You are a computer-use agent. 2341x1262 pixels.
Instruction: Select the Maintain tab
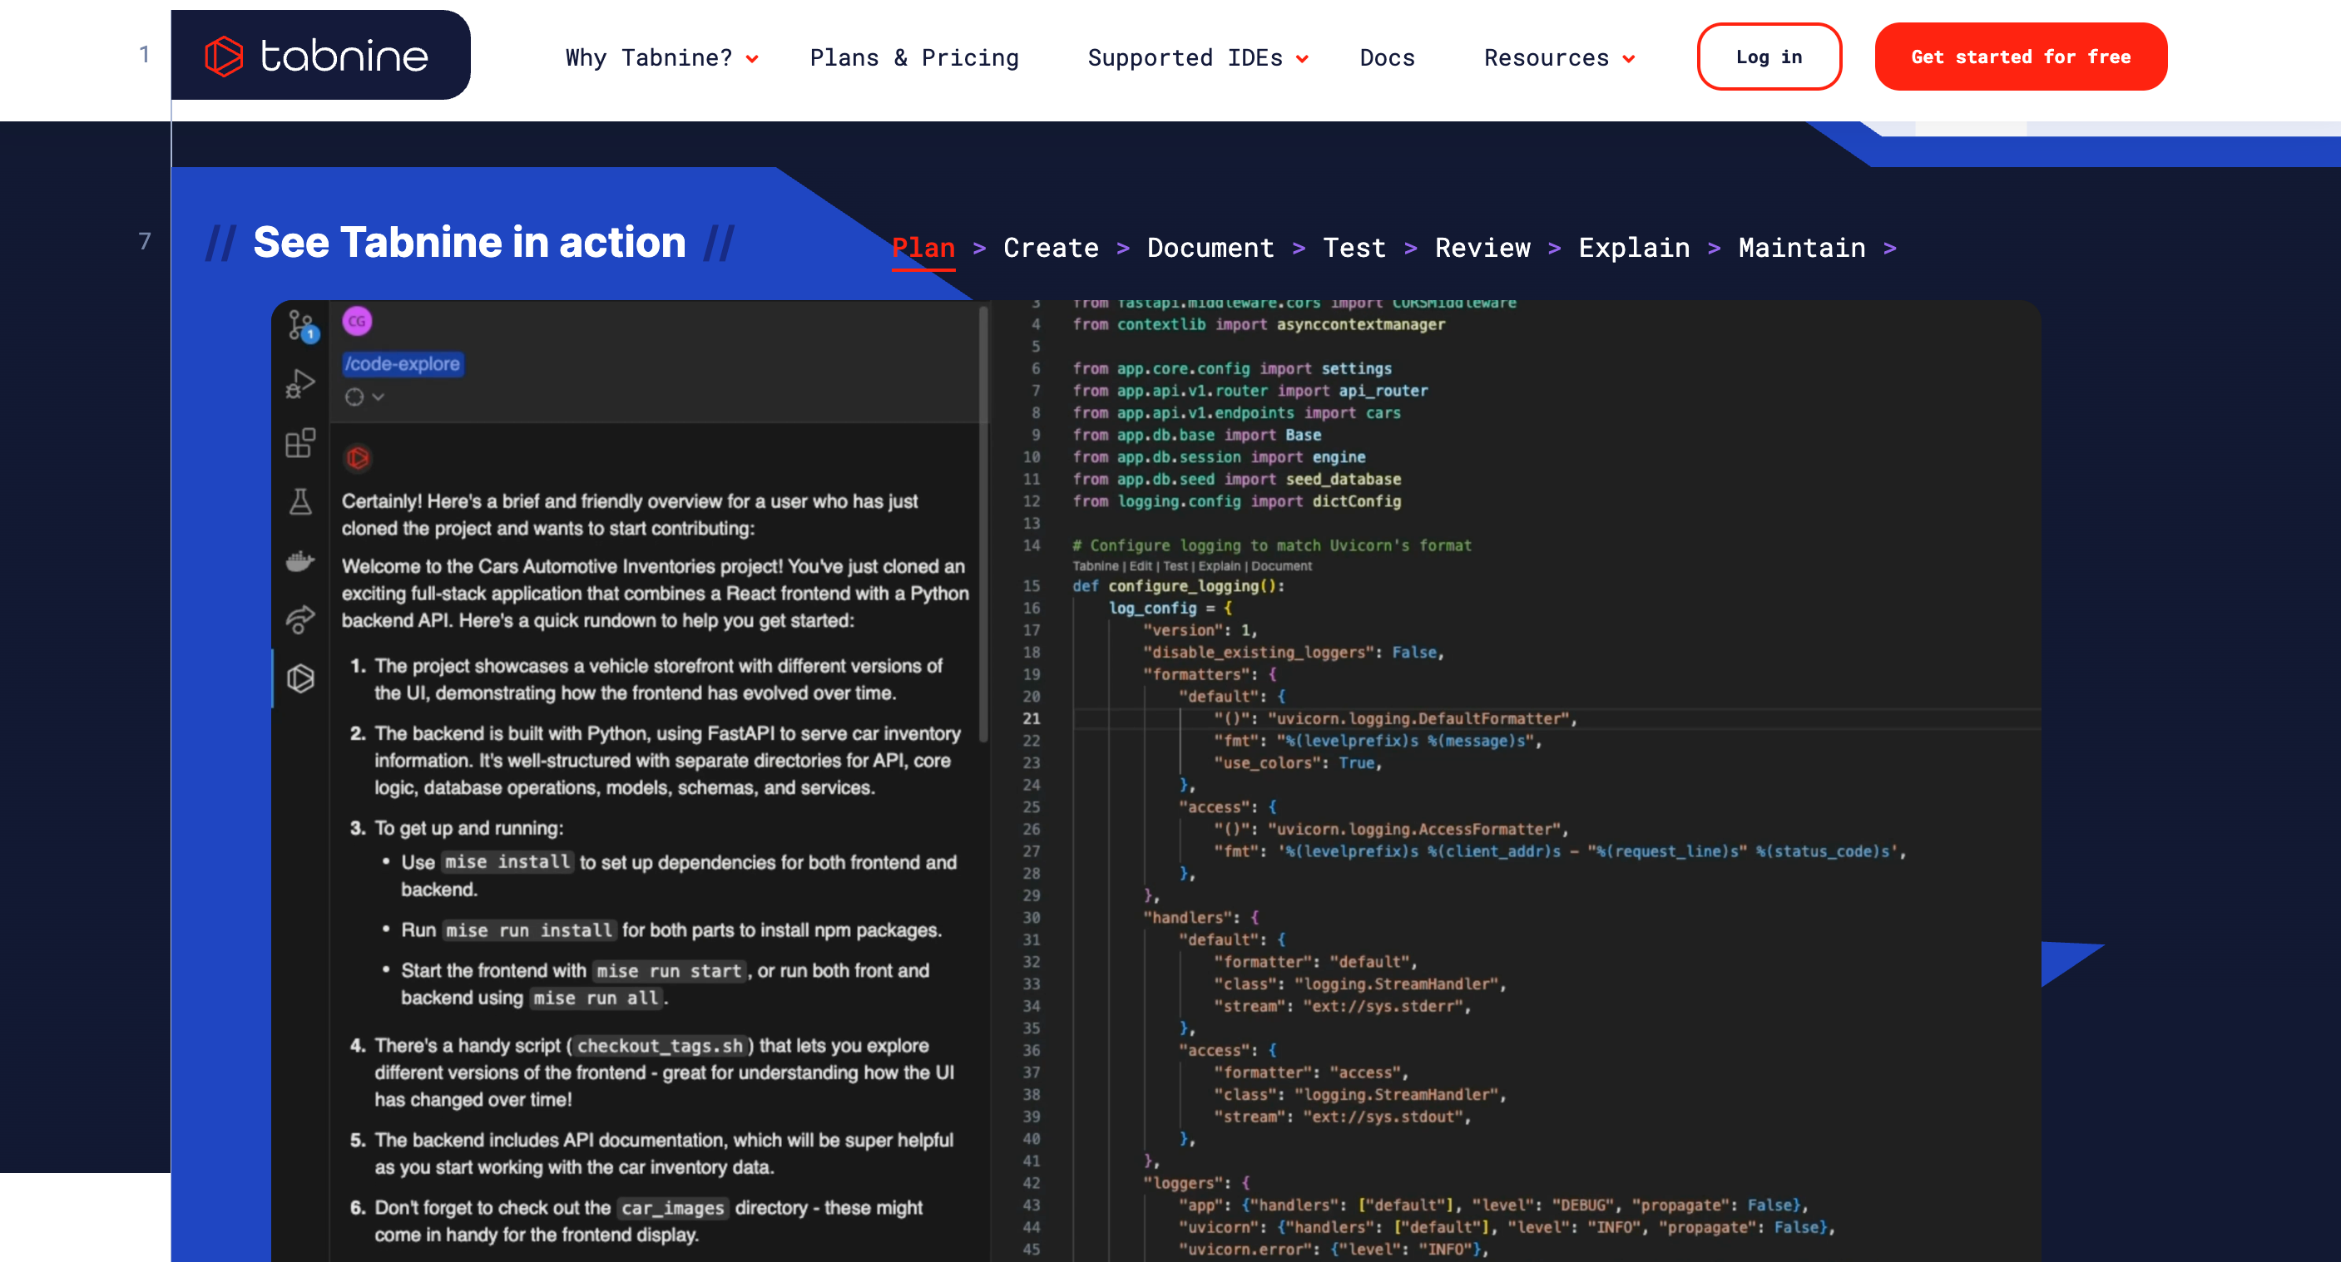click(1801, 248)
